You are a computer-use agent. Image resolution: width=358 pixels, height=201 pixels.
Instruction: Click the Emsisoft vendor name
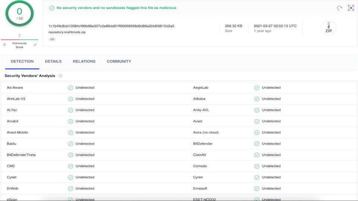tap(200, 188)
